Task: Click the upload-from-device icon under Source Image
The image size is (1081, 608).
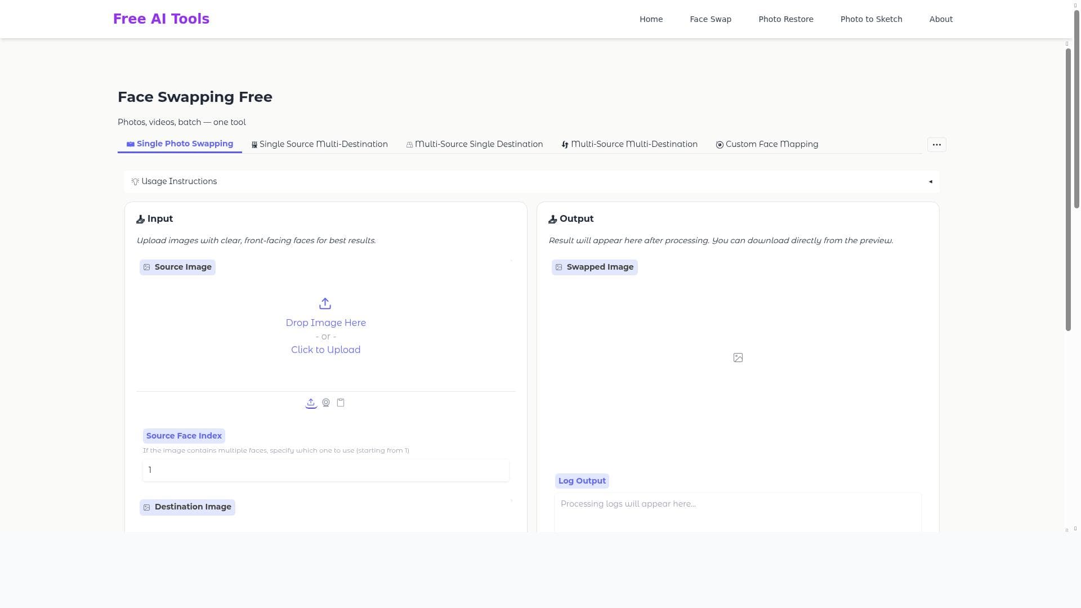Action: coord(311,403)
